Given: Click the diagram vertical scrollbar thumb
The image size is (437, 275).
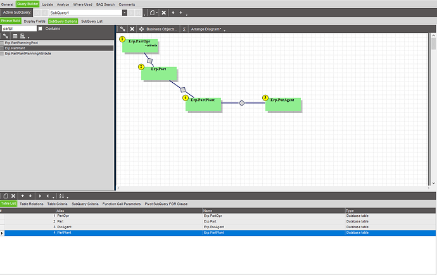Looking at the screenshot, I should pos(433,44).
